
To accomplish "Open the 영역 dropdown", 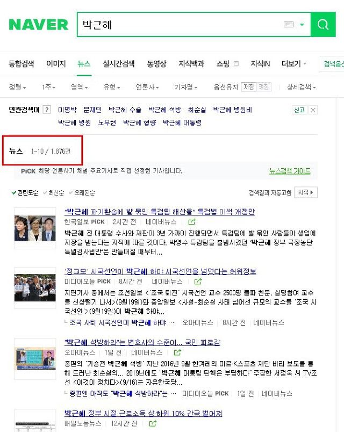I will [x=80, y=87].
